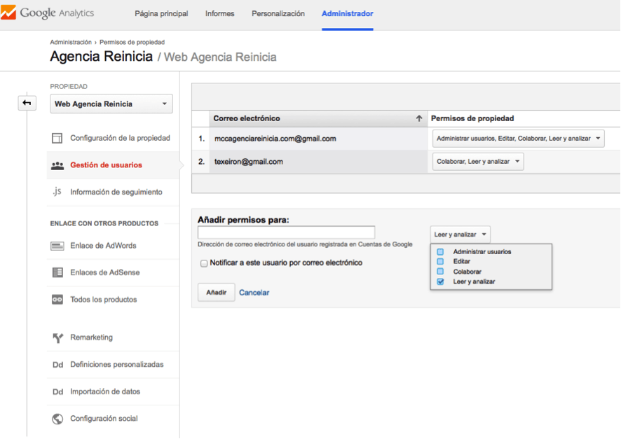621x439 pixels.
Task: Enable Notificar a este usuario checkbox
Action: pos(204,263)
